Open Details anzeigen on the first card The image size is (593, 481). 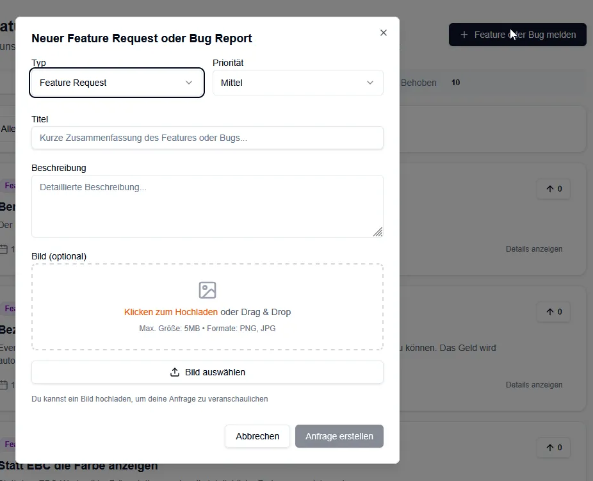point(533,249)
